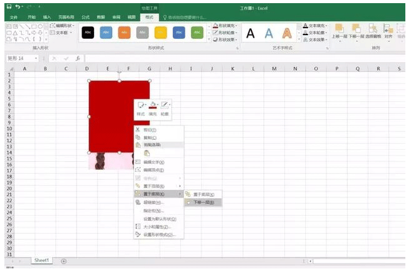Click the mini toolbar 轮廓 outline icon
This screenshot has height=274, width=416.
(165, 105)
